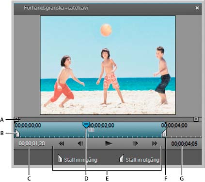Viewport: 205px width, 182px height.
Task: Click the Rewind playback button
Action: (x=62, y=143)
